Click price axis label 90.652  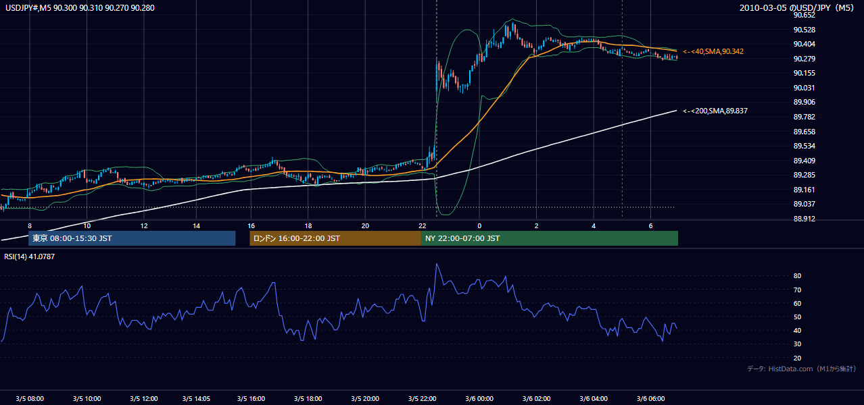tap(804, 15)
